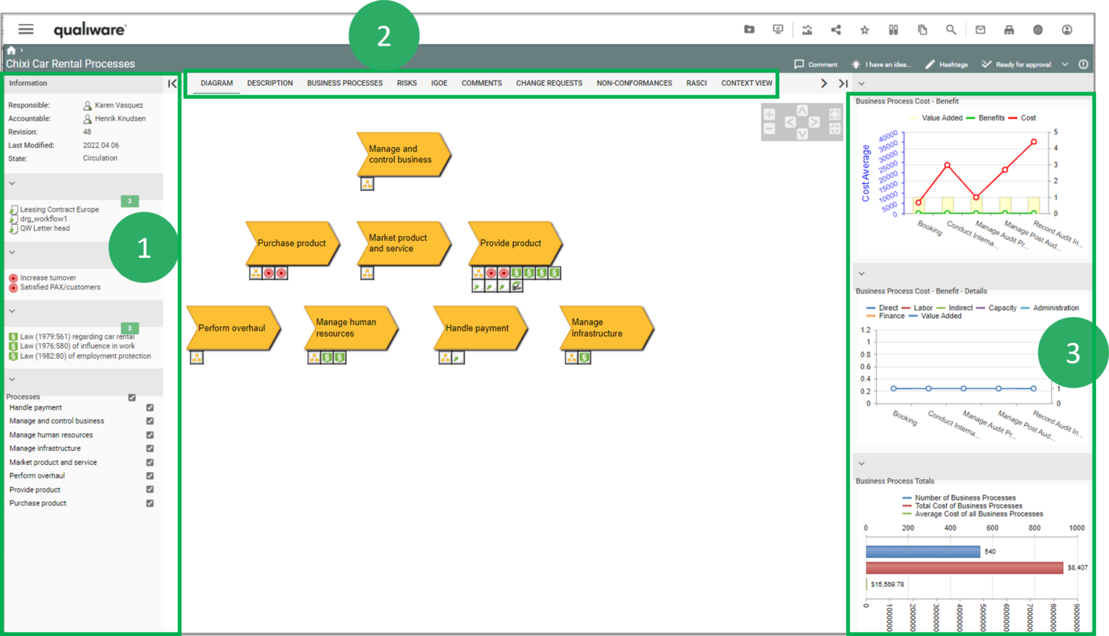Click the Provide product process shape

pos(513,243)
